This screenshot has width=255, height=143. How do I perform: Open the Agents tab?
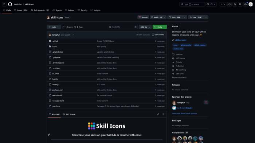[x=57, y=10]
